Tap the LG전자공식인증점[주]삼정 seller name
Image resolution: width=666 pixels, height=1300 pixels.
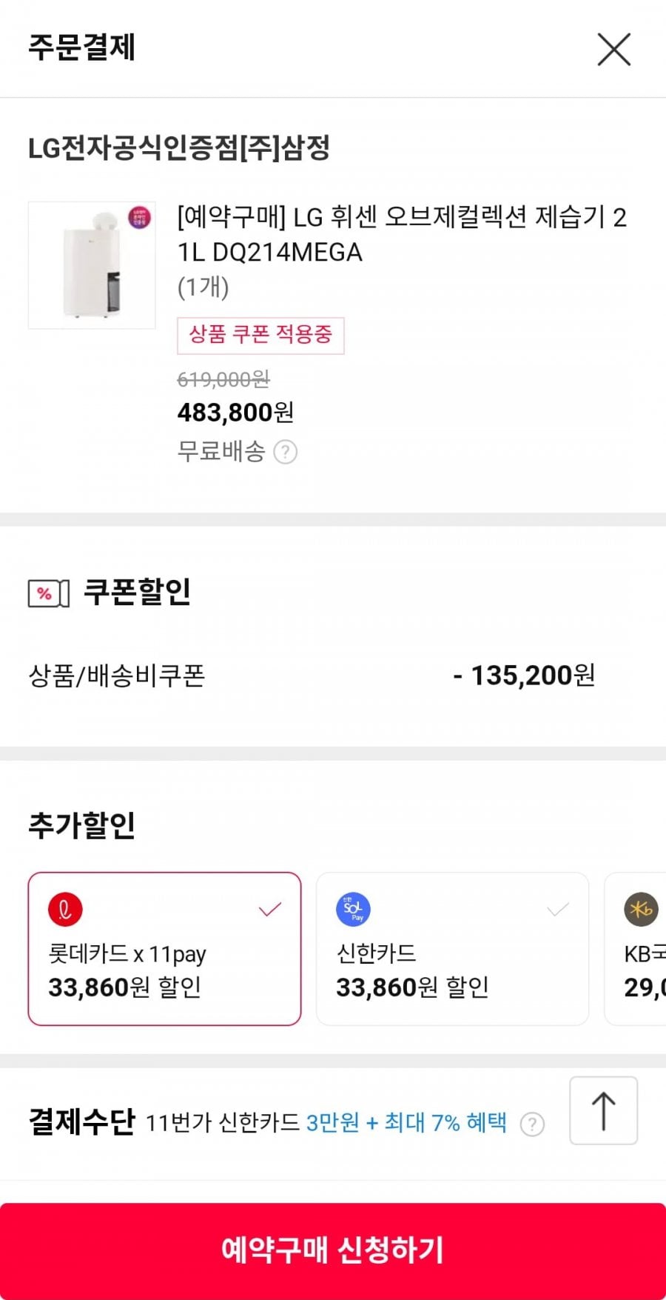click(x=179, y=148)
